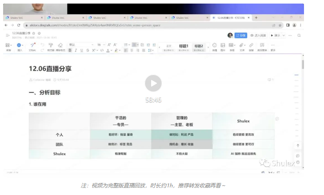Click the link insertion icon

(x=251, y=45)
